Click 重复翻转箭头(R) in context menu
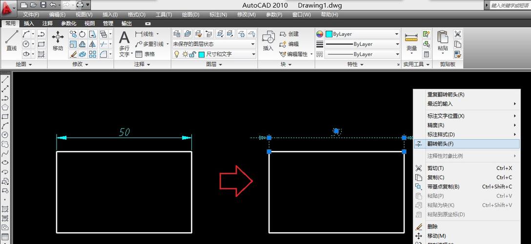The width and height of the screenshot is (531, 244). click(467, 95)
